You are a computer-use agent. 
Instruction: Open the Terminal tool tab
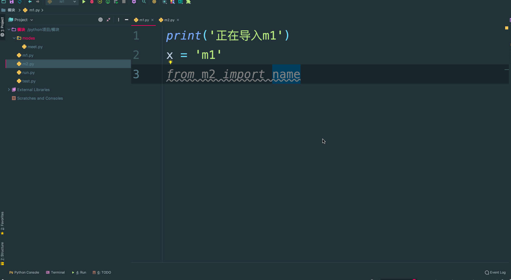click(x=55, y=272)
